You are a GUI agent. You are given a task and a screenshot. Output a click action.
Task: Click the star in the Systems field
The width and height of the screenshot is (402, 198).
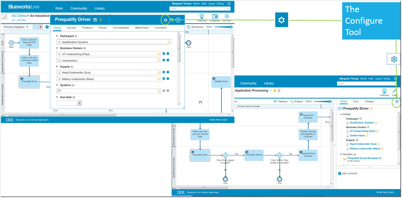[x=159, y=91]
